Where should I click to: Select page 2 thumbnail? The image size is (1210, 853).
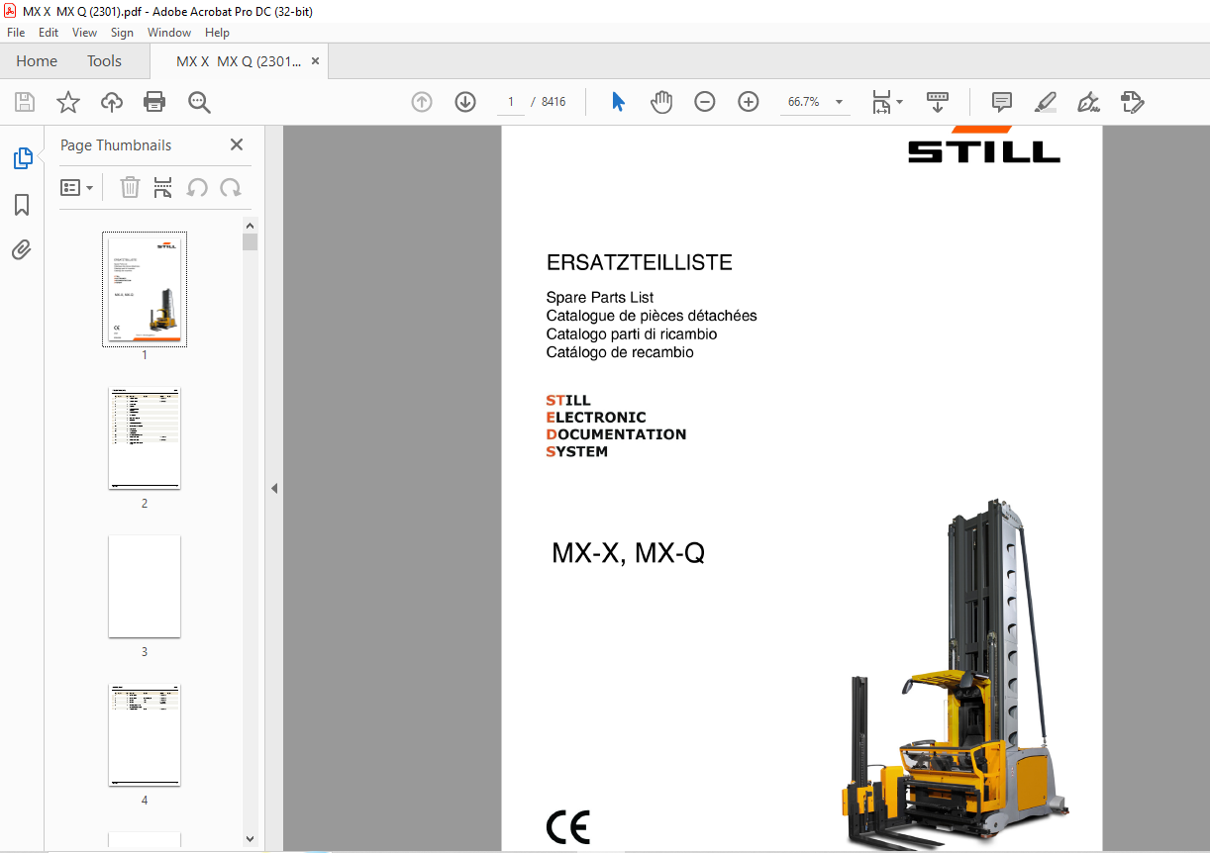point(145,438)
